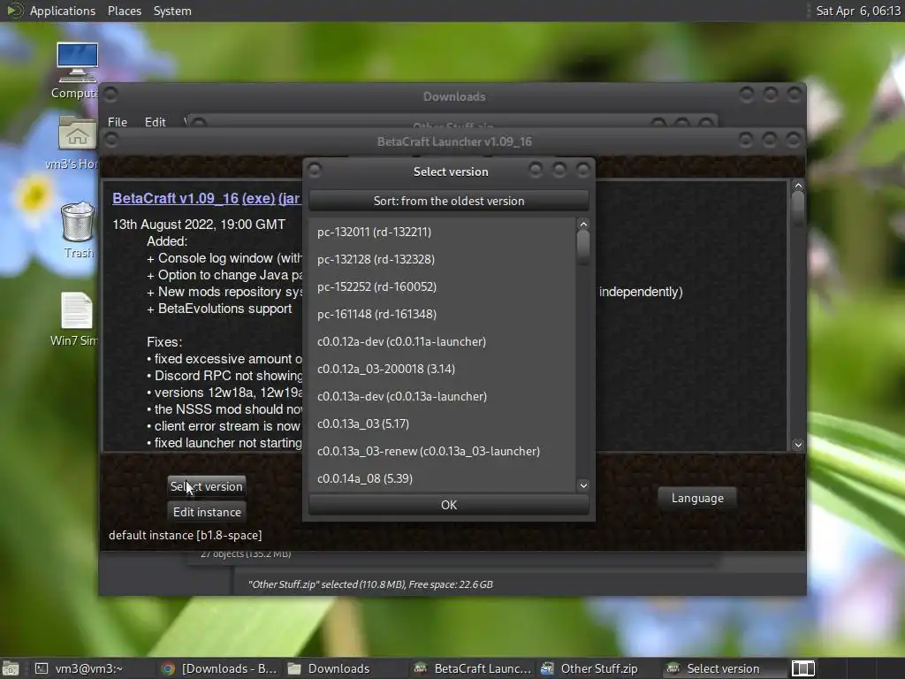Click the Downloads folder icon in taskbar

click(294, 668)
